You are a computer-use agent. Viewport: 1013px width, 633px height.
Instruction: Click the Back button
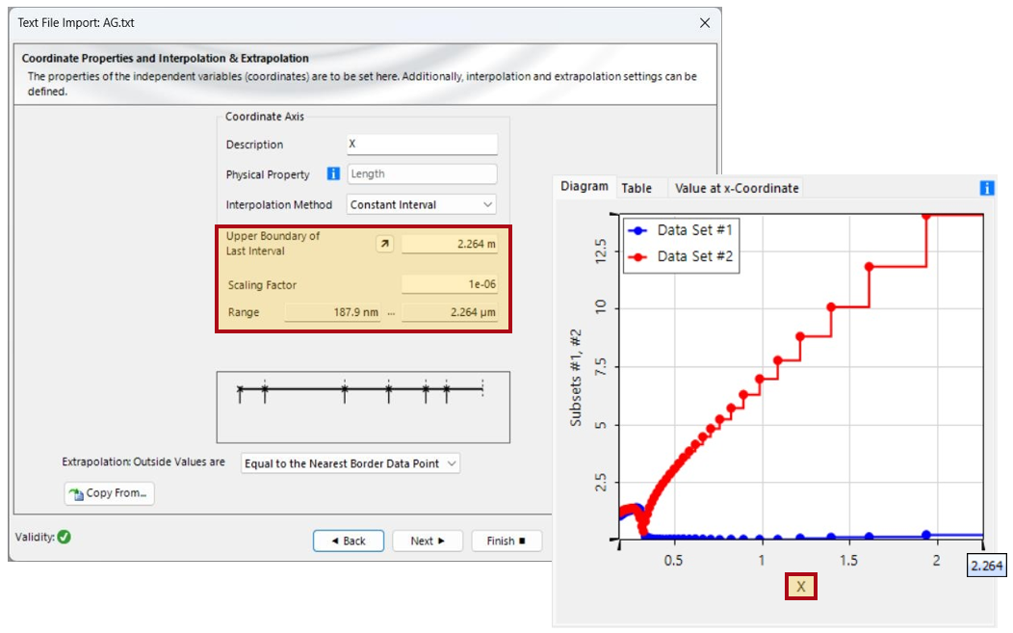click(349, 541)
